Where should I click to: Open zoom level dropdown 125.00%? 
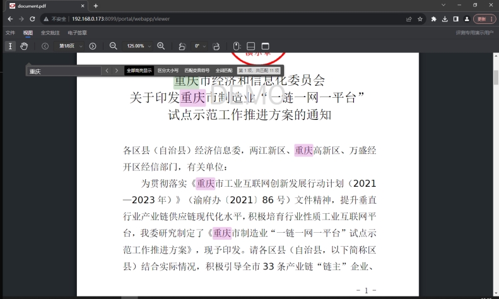[x=138, y=46]
